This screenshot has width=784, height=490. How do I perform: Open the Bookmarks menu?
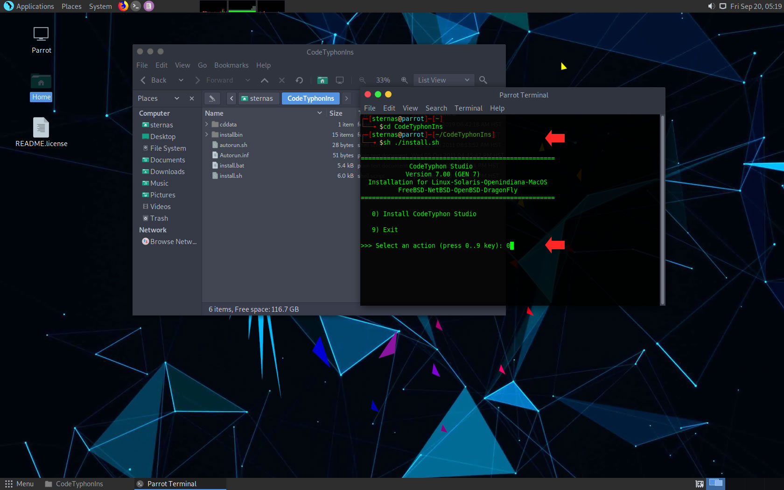point(231,65)
